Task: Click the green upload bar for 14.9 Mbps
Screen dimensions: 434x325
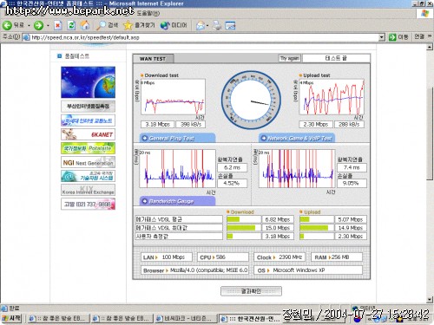Action: click(314, 228)
